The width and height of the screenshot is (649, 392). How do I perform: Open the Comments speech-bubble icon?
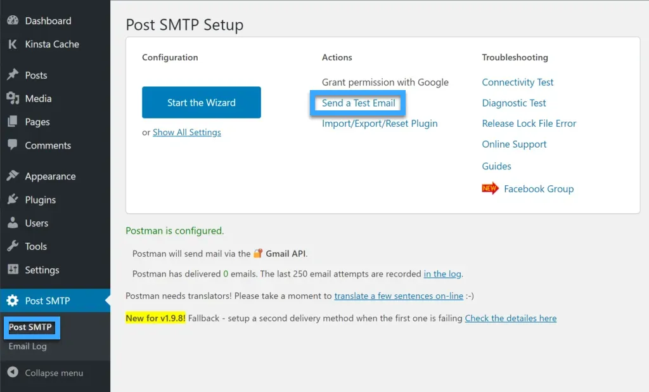click(x=14, y=145)
